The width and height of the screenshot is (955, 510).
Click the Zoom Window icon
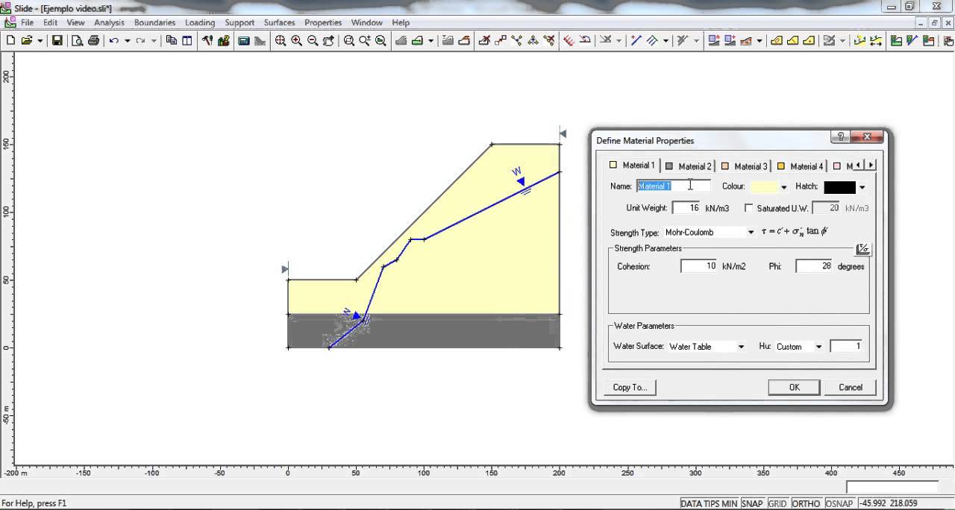(x=349, y=41)
